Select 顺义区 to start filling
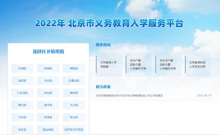The image size is (220, 135). [x=22, y=105]
